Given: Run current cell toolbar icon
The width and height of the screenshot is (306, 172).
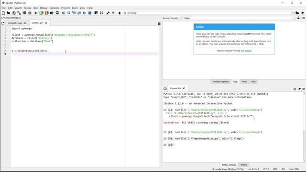Looking at the screenshot, I should tap(41, 13).
